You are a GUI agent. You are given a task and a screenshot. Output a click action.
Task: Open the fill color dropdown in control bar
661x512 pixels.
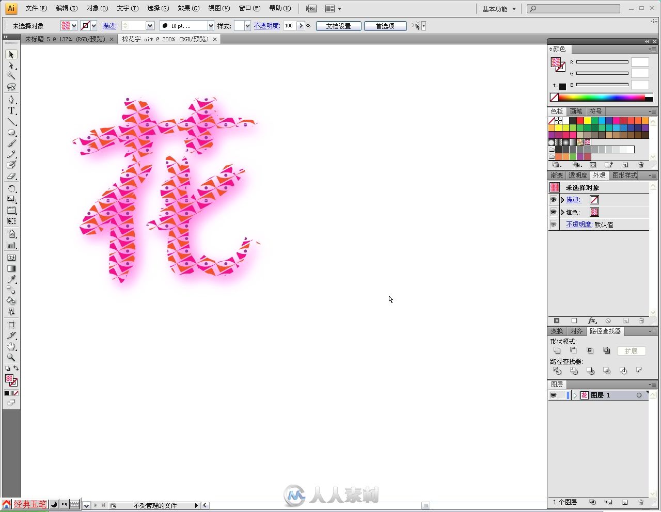tap(74, 26)
